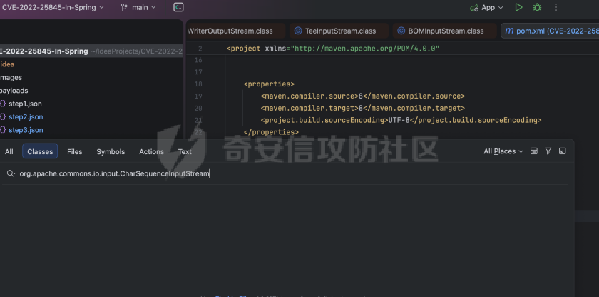Image resolution: width=599 pixels, height=297 pixels.
Task: Toggle preview icon in search popup
Action: pyautogui.click(x=534, y=151)
